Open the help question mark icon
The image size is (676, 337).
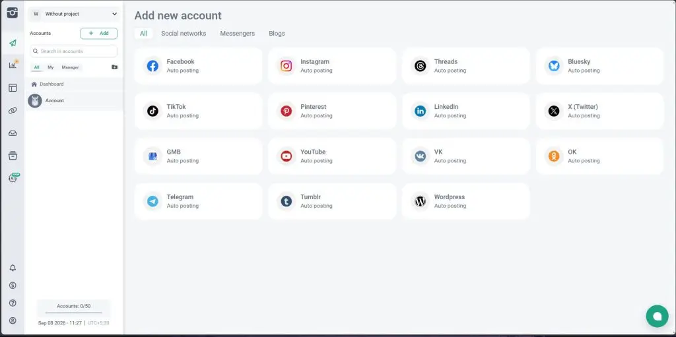[x=13, y=303]
